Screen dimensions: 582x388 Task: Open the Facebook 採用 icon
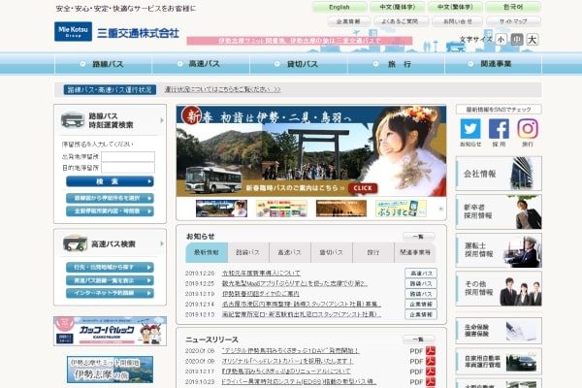click(x=499, y=128)
